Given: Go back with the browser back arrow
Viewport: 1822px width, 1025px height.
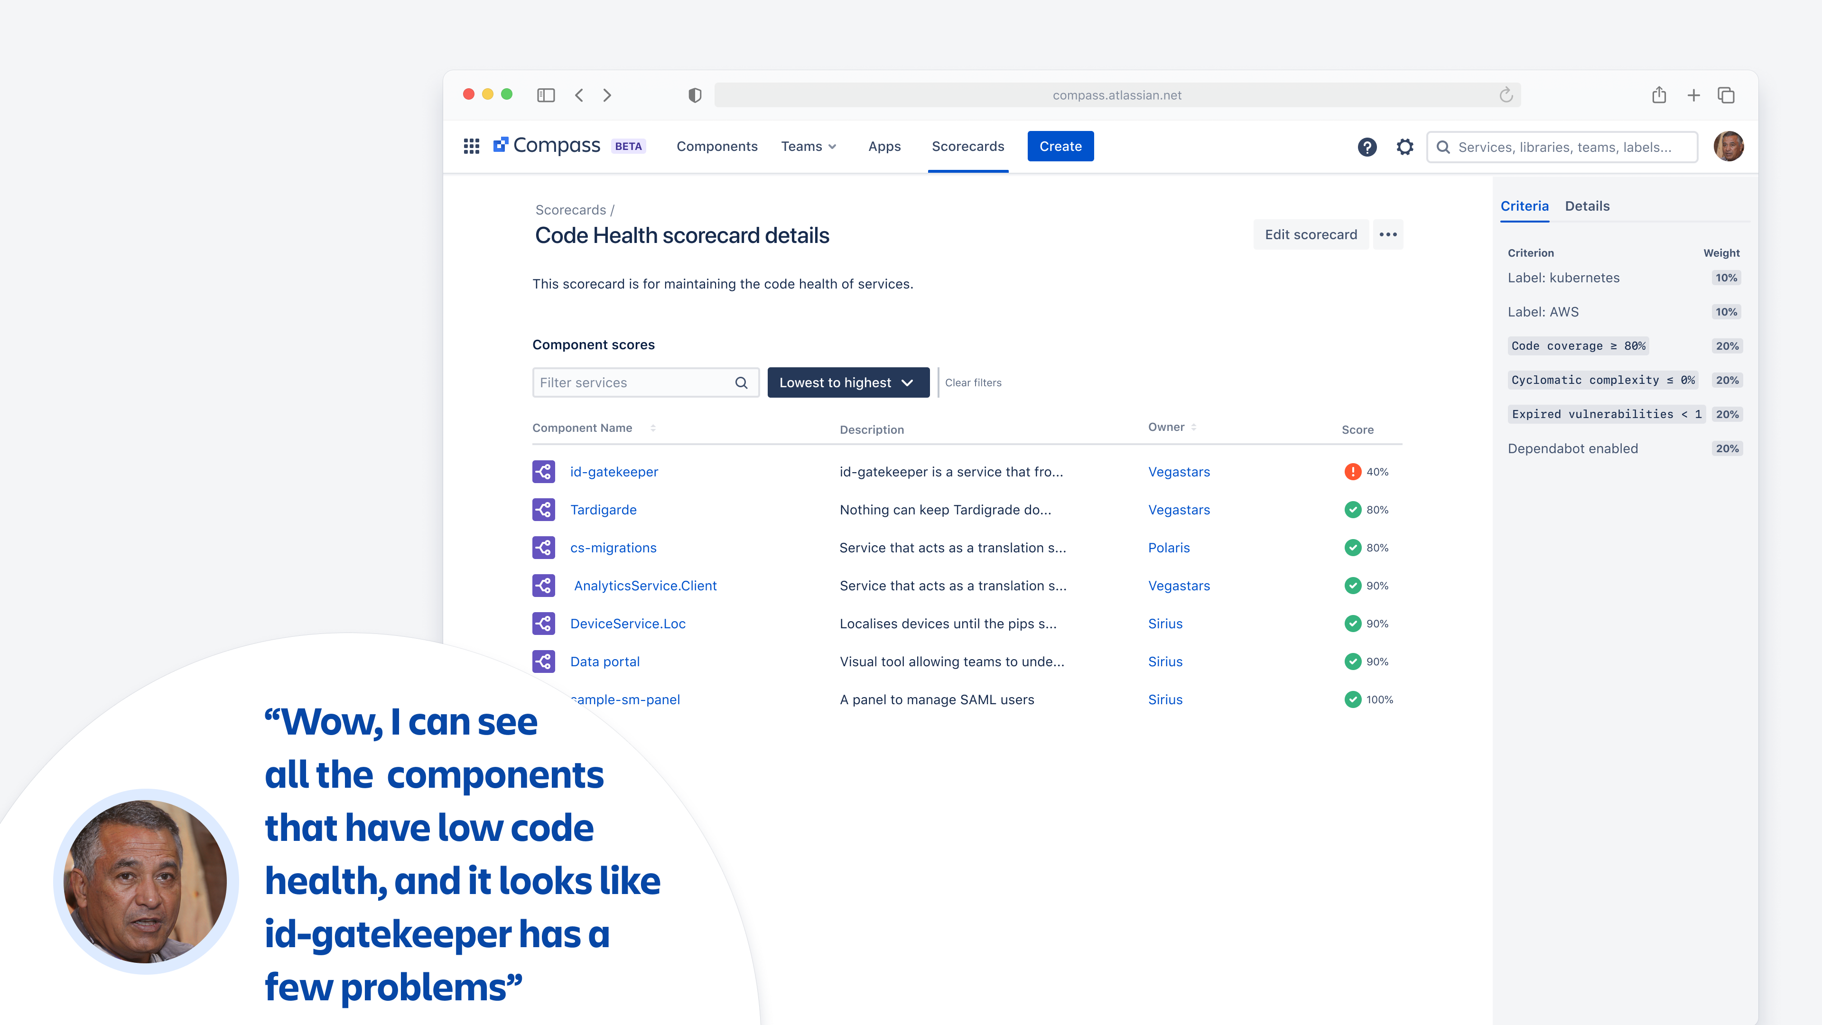Looking at the screenshot, I should pyautogui.click(x=579, y=95).
